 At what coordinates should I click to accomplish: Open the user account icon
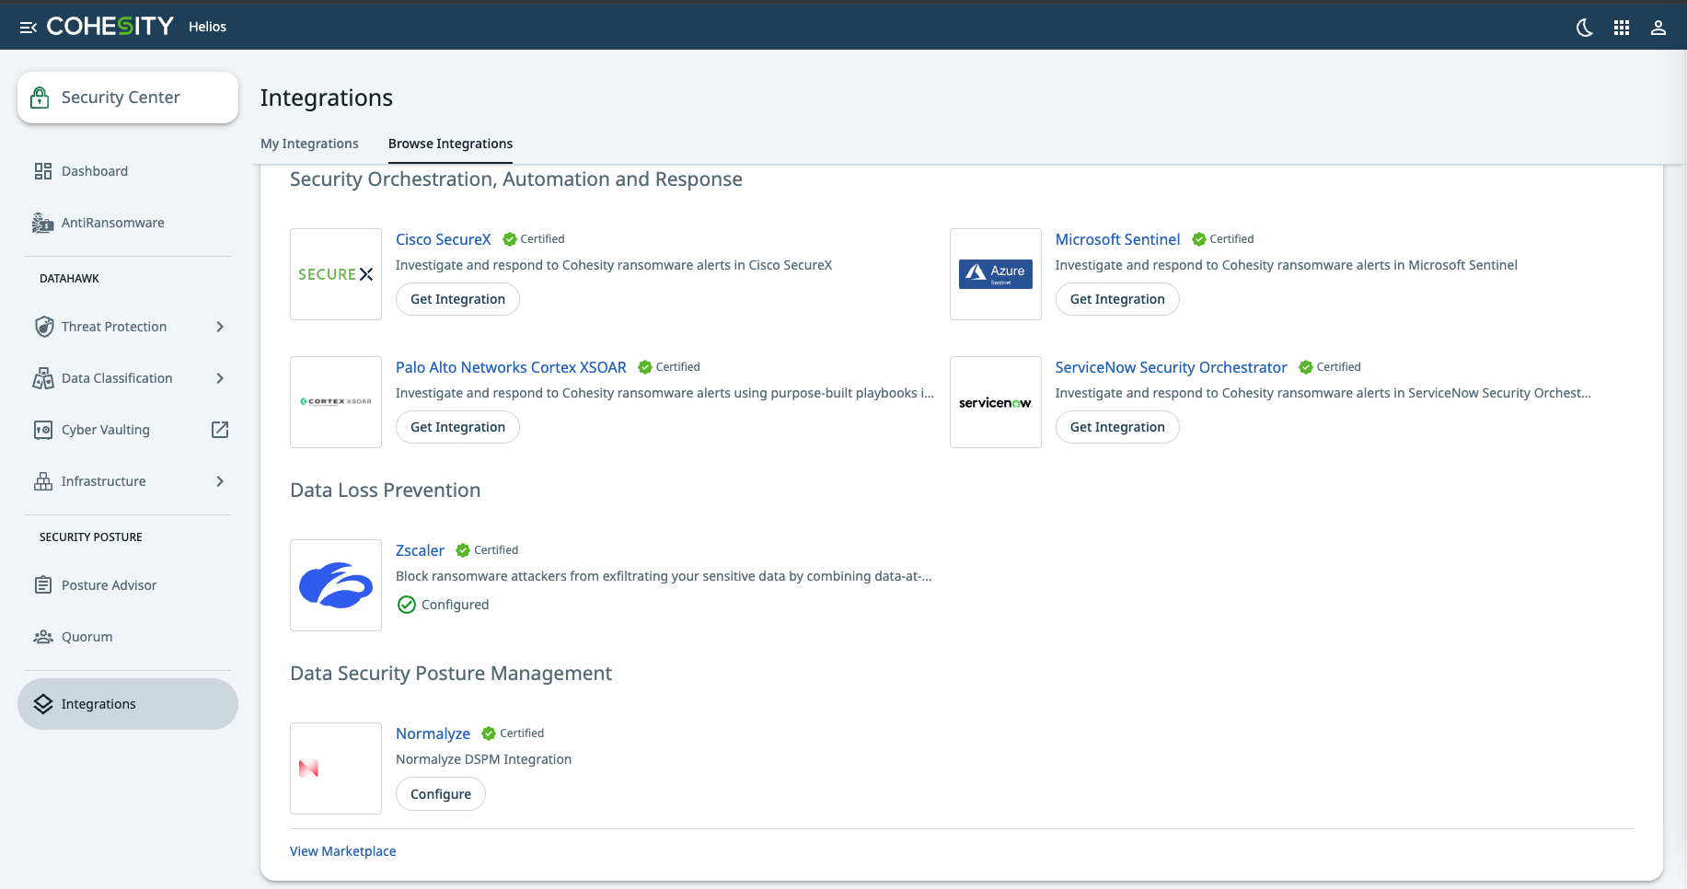point(1658,28)
